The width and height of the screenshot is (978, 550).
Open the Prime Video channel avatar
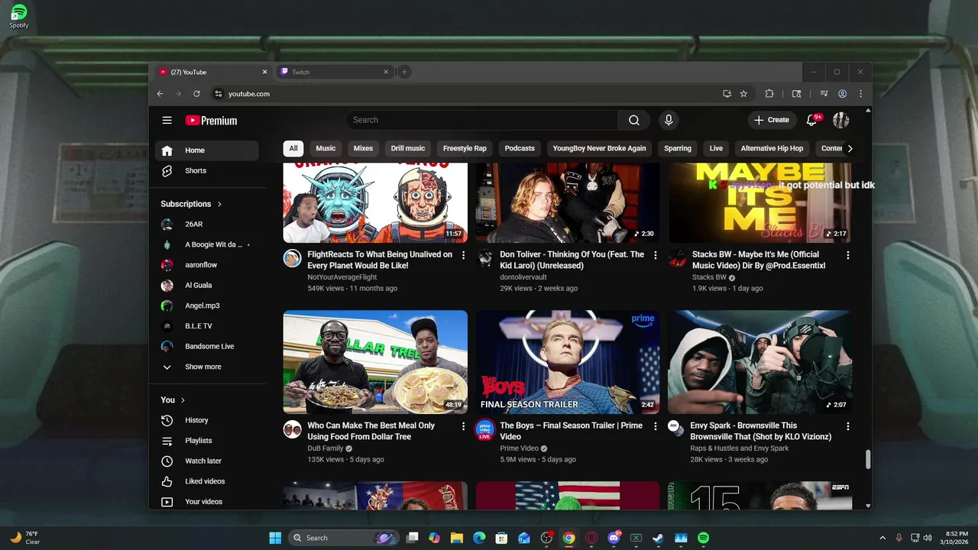click(x=484, y=429)
